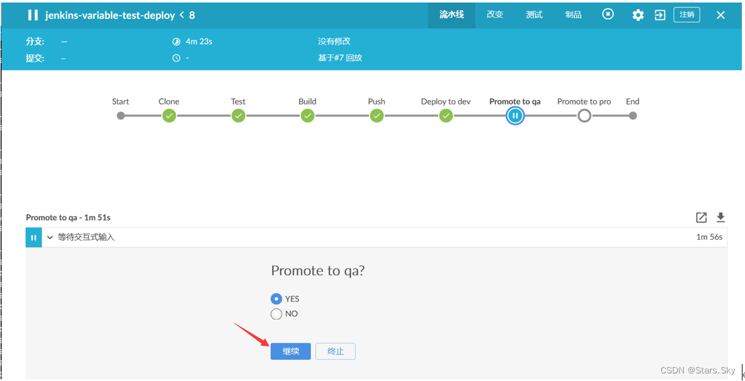The image size is (745, 381).
Task: Select the NO radio button
Action: pyautogui.click(x=276, y=314)
